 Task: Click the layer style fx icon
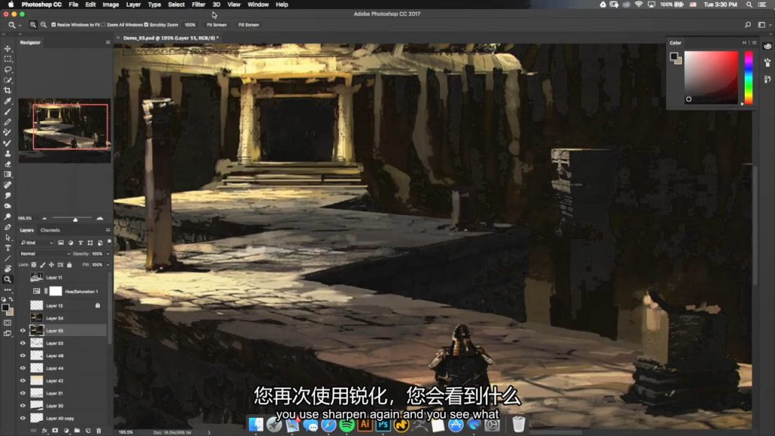(x=45, y=431)
